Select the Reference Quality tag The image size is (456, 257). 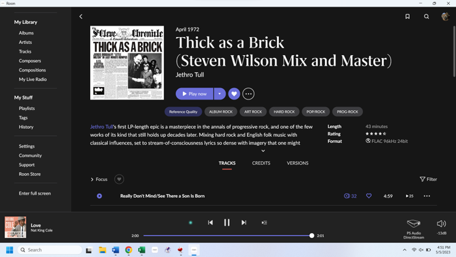tap(183, 112)
